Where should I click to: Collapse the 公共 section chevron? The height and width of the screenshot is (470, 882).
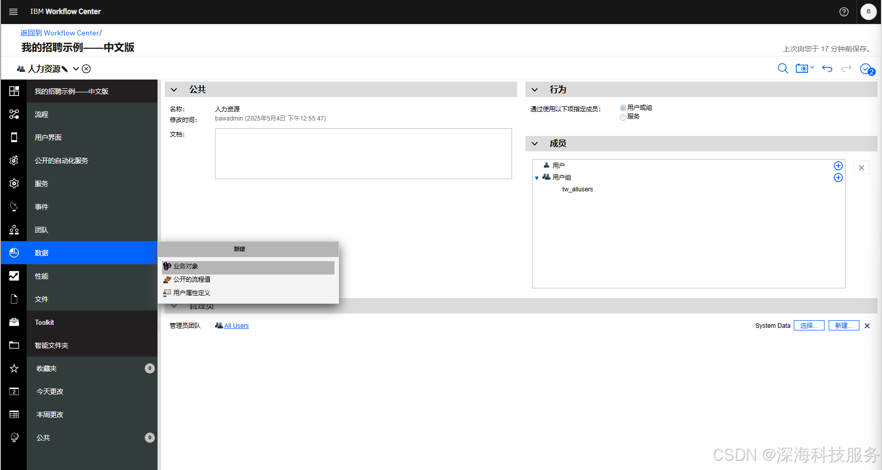pos(174,90)
